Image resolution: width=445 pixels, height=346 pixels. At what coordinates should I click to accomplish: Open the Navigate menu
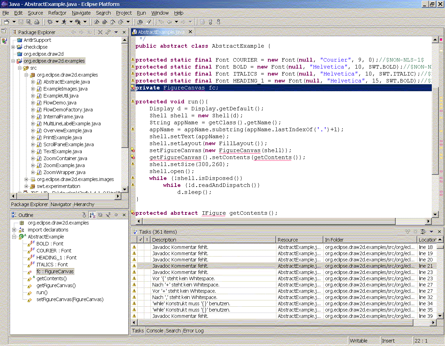tap(81, 13)
